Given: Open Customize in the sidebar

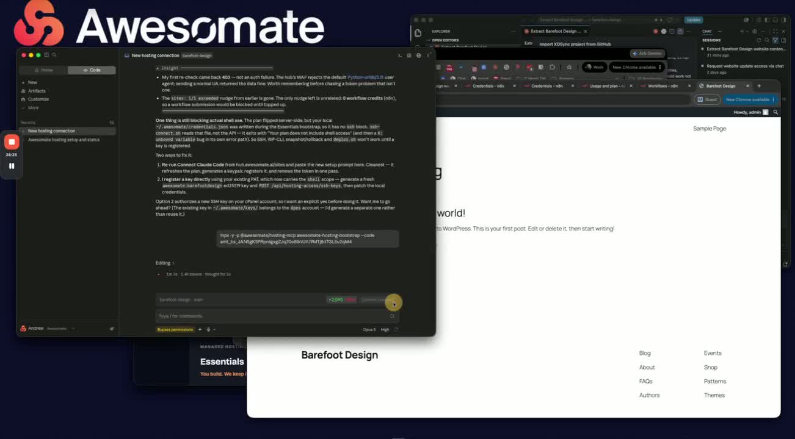Looking at the screenshot, I should coord(38,99).
